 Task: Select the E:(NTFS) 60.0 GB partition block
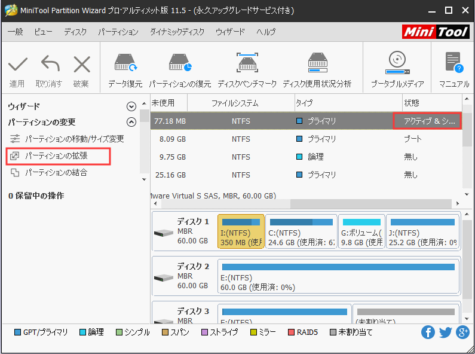[339, 276]
